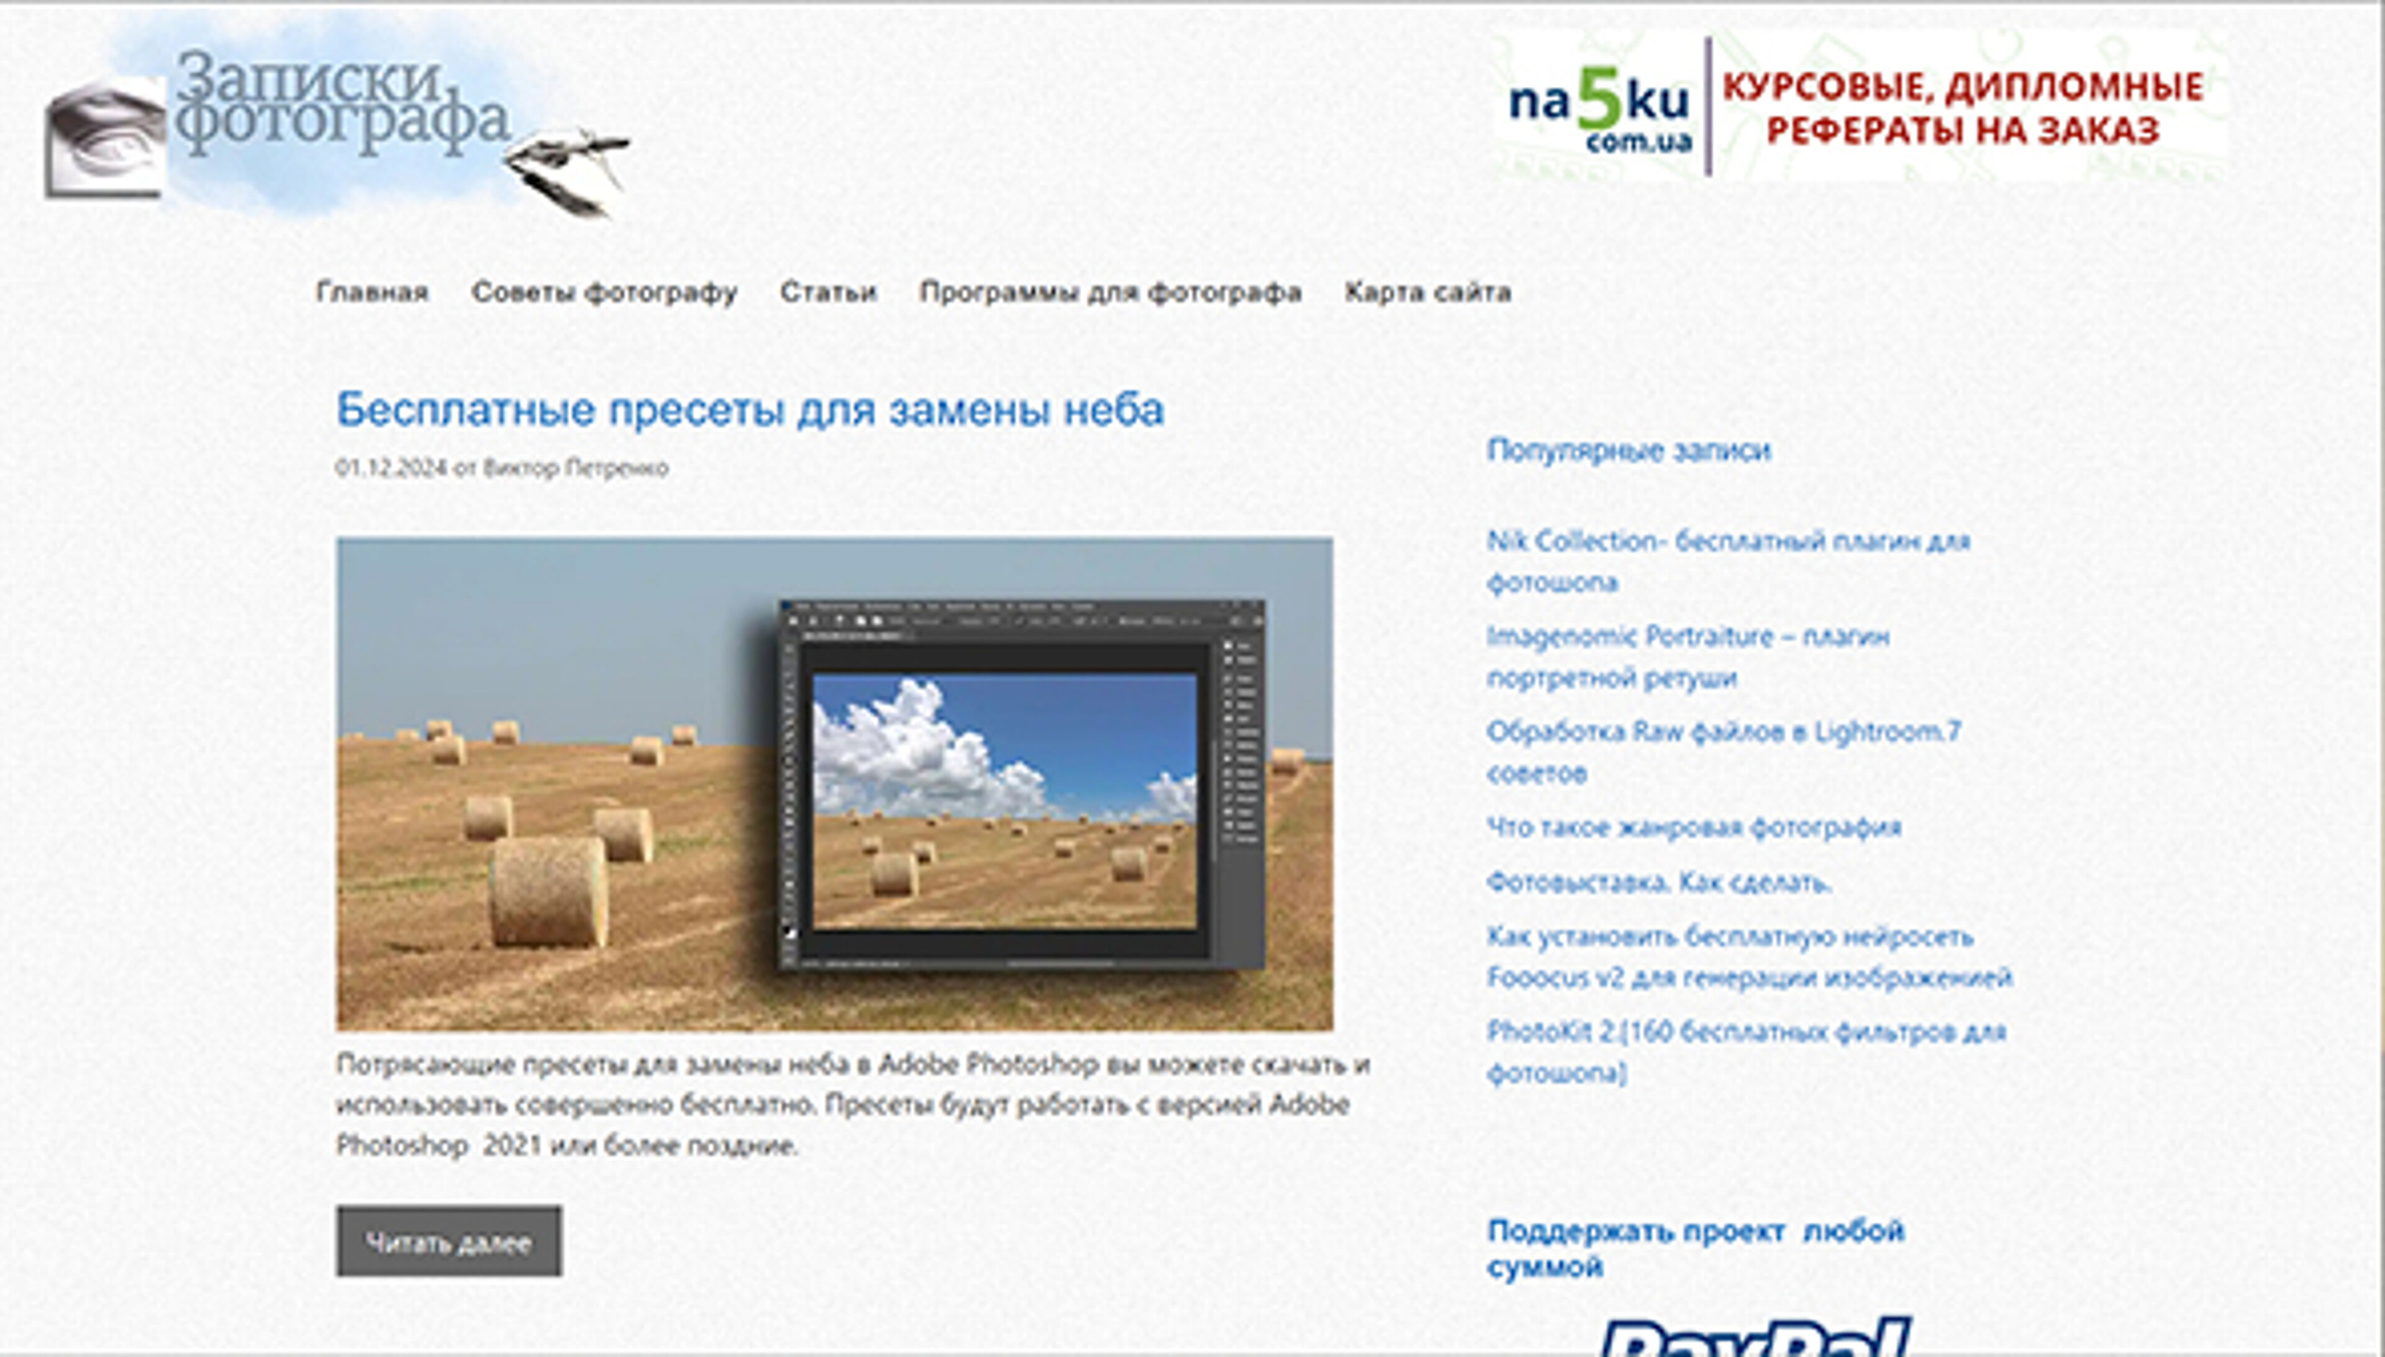Screen dimensions: 2385x1357
Task: Open the Советы фотографу menu
Action: pos(604,292)
